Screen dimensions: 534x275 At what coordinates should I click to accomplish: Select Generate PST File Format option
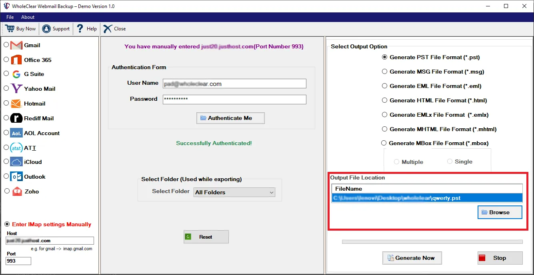[x=384, y=57]
